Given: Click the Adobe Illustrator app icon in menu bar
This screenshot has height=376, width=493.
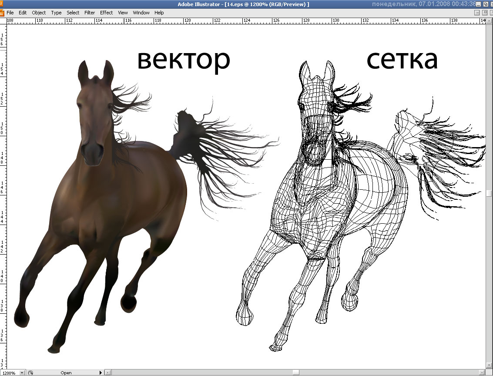Looking at the screenshot, I should click(2, 13).
